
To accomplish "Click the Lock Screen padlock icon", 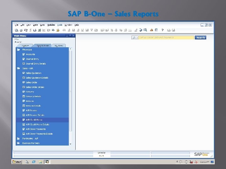I will [58, 30].
